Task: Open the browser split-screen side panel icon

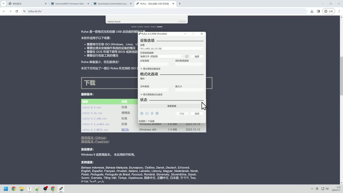Action: coord(319,11)
